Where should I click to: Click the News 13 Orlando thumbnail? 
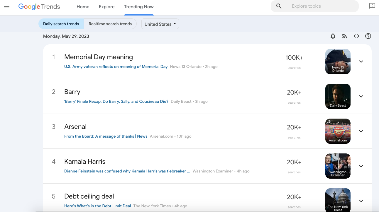pyautogui.click(x=338, y=61)
